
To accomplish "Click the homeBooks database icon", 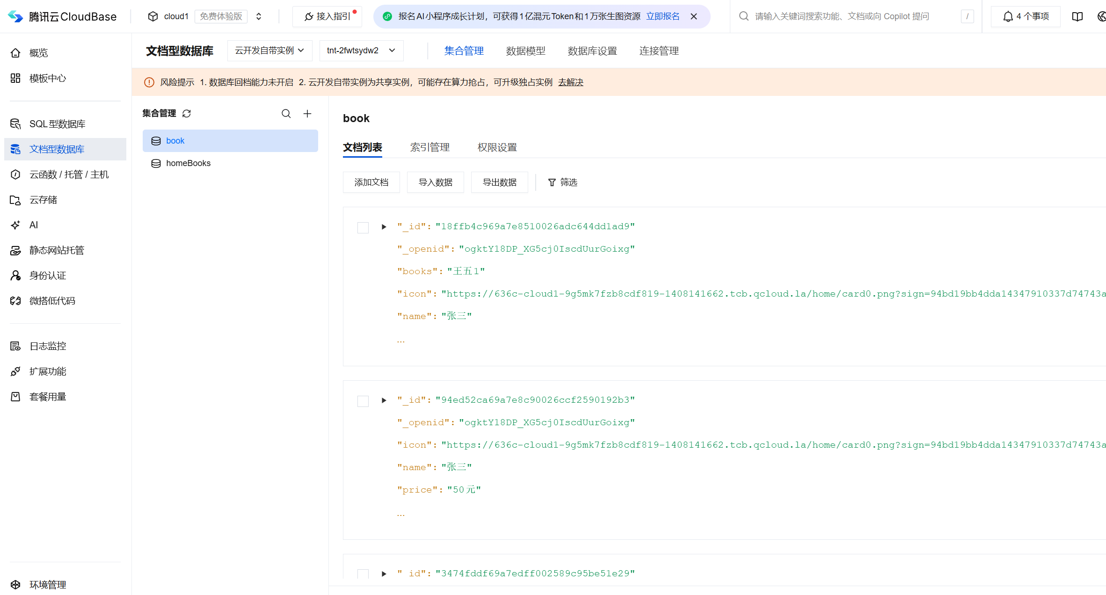I will tap(156, 163).
